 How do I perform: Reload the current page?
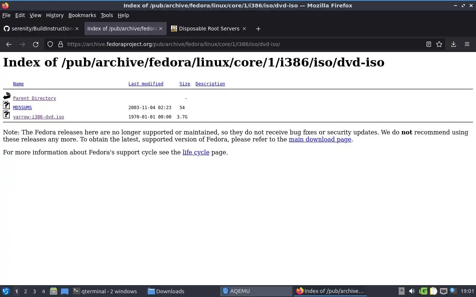36,44
